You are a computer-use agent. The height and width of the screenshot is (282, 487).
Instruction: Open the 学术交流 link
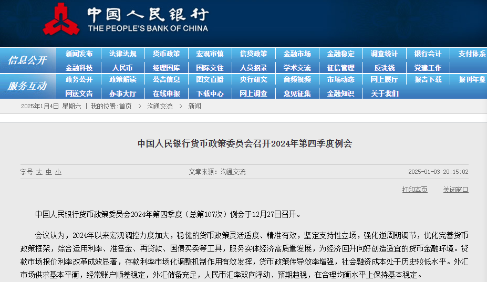297,68
